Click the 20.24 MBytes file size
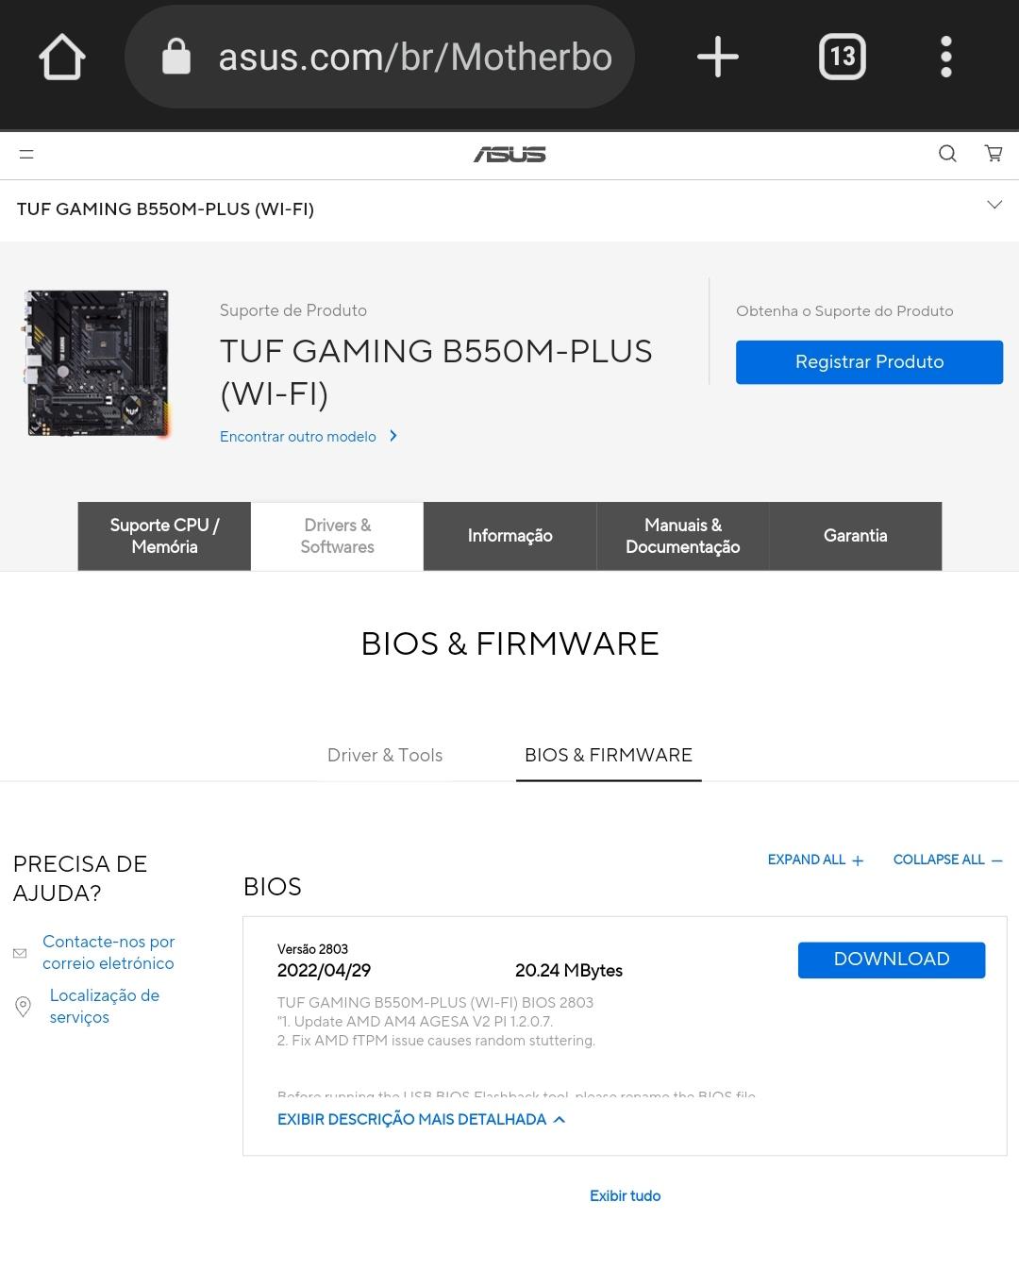Viewport: 1019px width, 1269px height. [569, 970]
